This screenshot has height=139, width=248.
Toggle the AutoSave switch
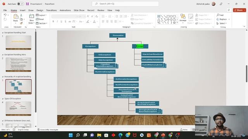[21, 4]
